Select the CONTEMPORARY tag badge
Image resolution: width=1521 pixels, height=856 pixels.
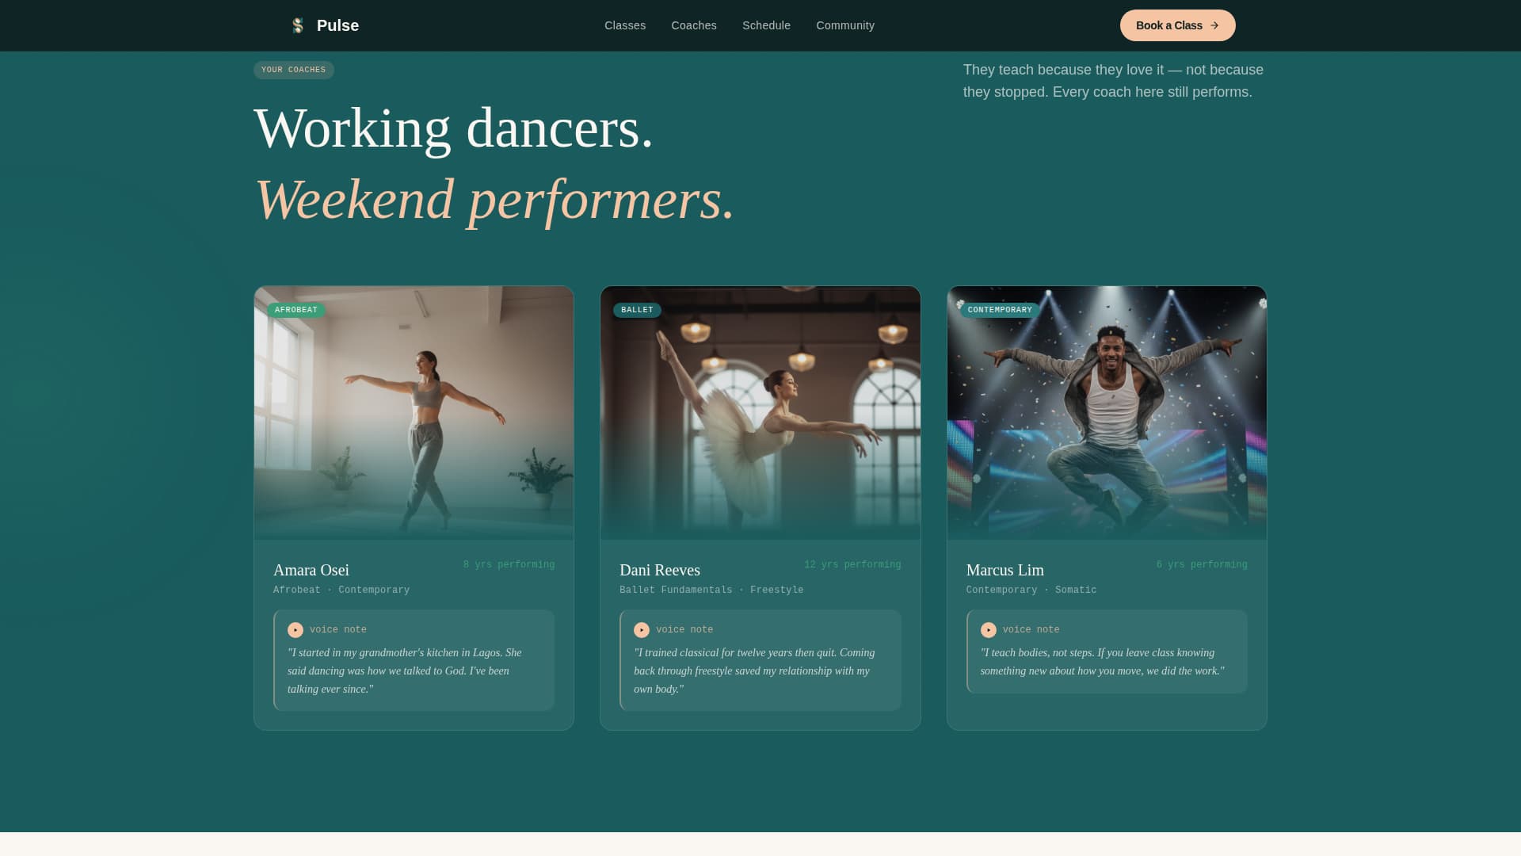pyautogui.click(x=1000, y=310)
